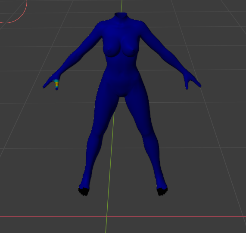
Task: Click the rainbow-weighted thumb on the model's hand
Action: point(56,85)
